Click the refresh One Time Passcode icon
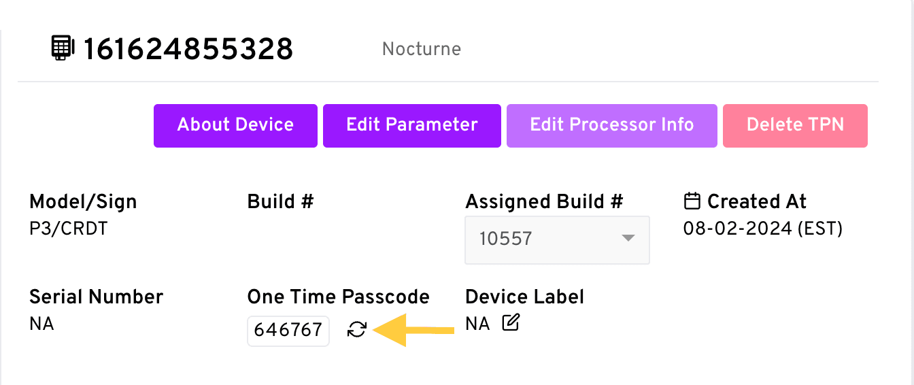The height and width of the screenshot is (385, 914). tap(356, 330)
